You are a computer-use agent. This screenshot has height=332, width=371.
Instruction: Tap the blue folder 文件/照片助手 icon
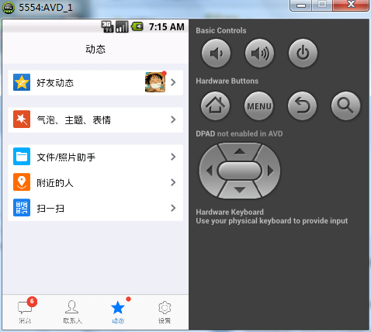coord(22,157)
